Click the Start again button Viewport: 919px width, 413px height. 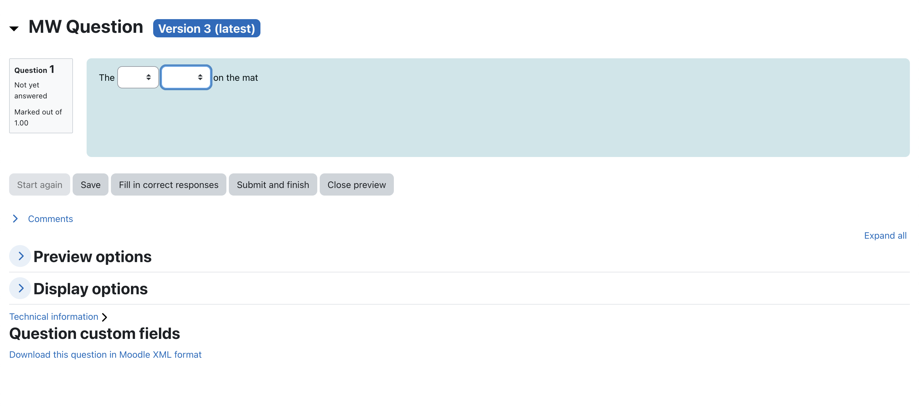[40, 185]
